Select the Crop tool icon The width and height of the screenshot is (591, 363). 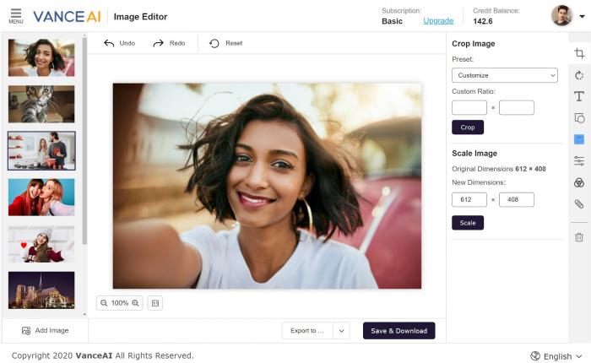579,53
